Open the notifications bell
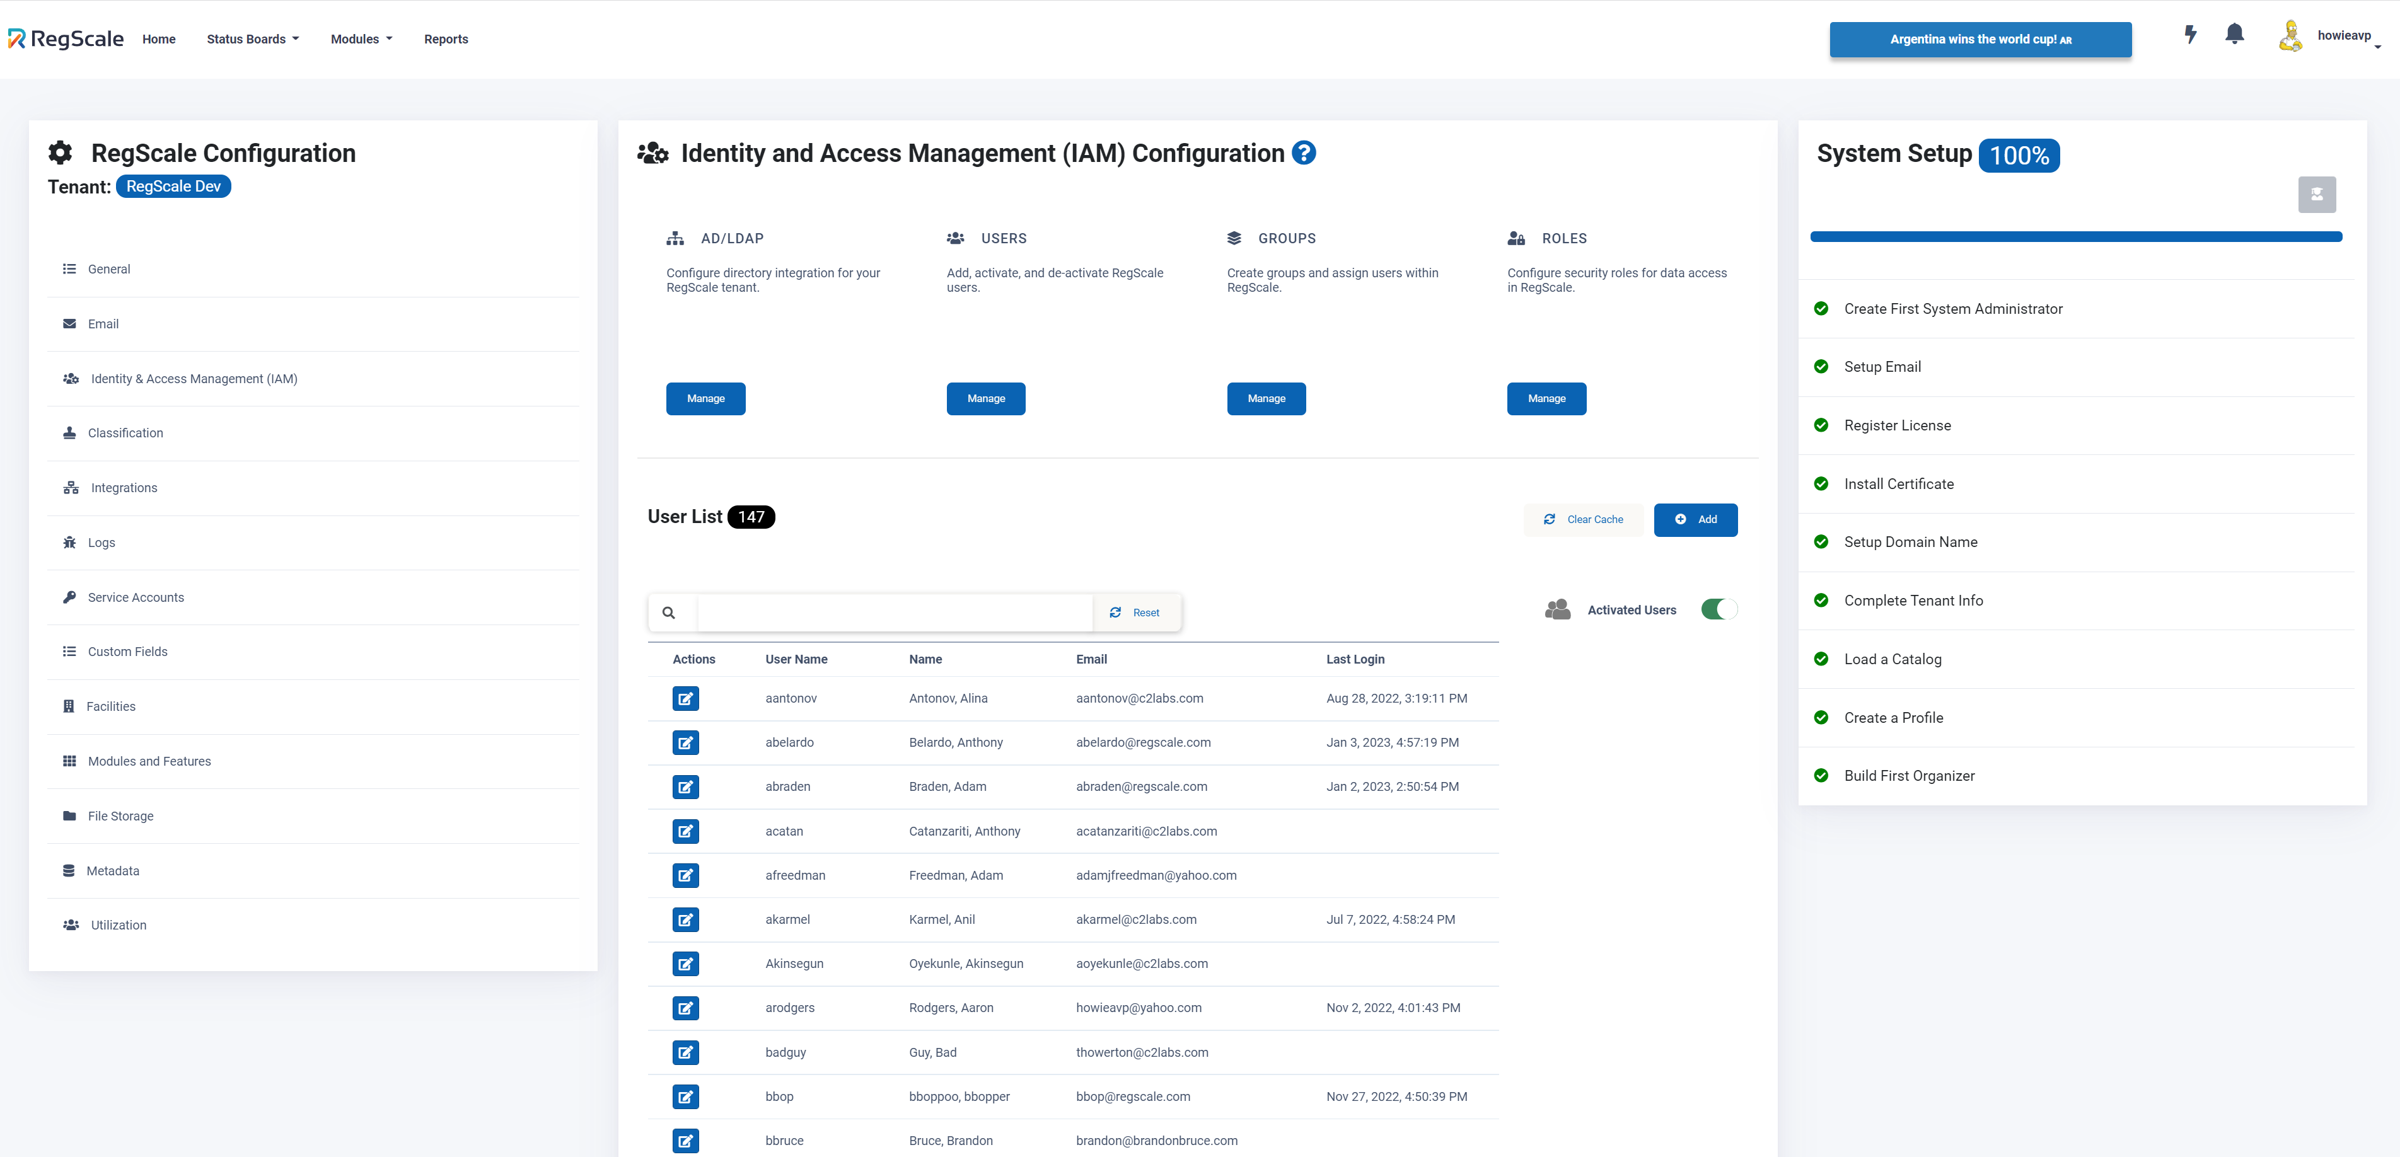The width and height of the screenshot is (2400, 1157). pos(2234,35)
